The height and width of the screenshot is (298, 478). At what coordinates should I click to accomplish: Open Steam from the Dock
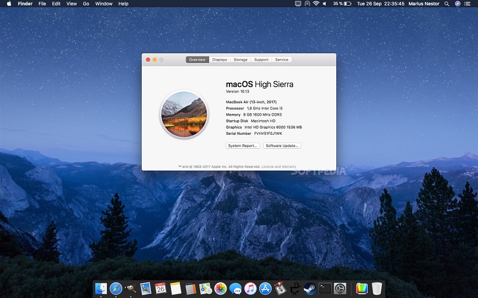click(310, 288)
